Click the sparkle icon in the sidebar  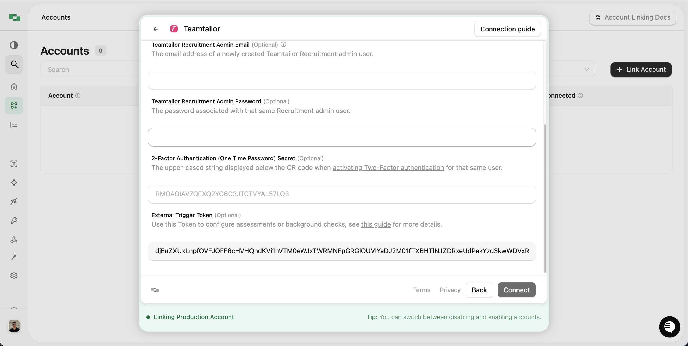tap(14, 183)
